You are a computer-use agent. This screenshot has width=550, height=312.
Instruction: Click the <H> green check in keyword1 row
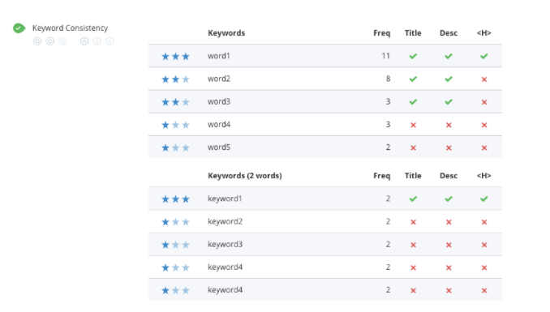(x=484, y=199)
